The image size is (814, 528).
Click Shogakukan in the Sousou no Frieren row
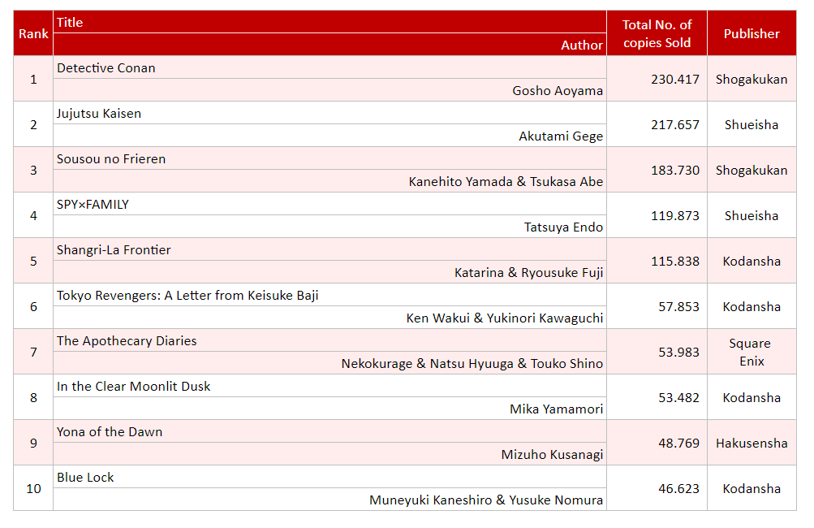tap(752, 170)
